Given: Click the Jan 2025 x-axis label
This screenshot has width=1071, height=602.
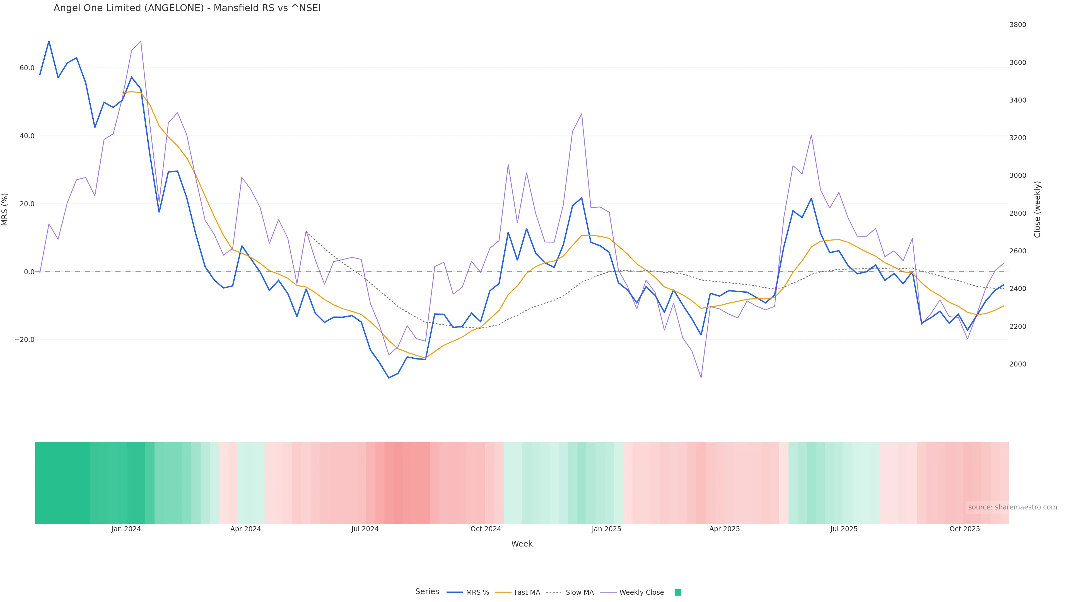Looking at the screenshot, I should pos(606,529).
